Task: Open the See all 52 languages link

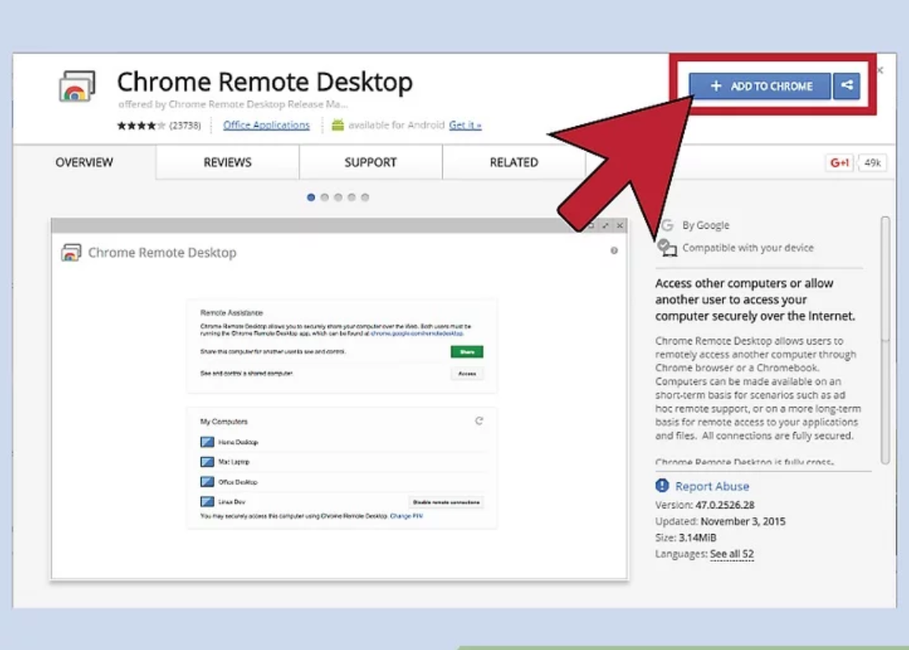Action: point(731,554)
